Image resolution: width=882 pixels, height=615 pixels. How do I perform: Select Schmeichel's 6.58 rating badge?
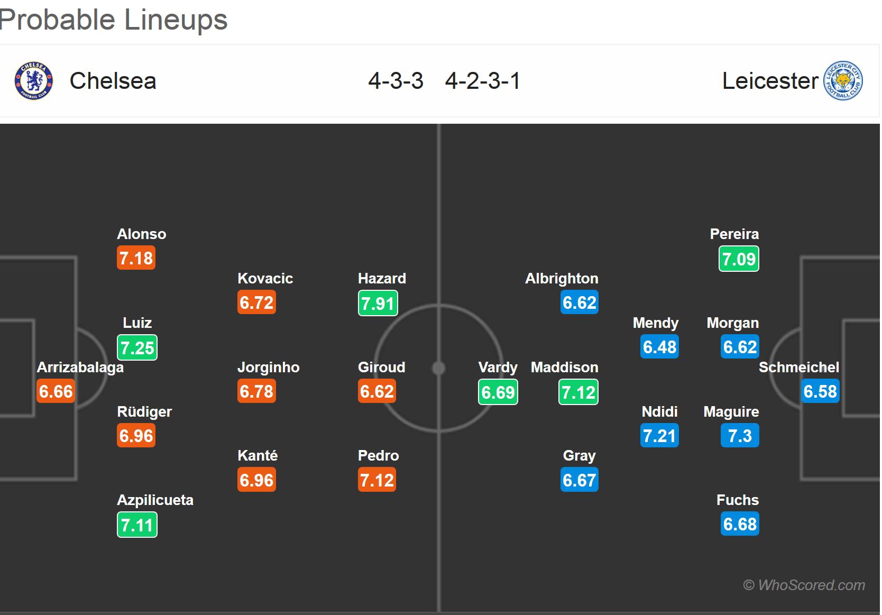pyautogui.click(x=820, y=392)
